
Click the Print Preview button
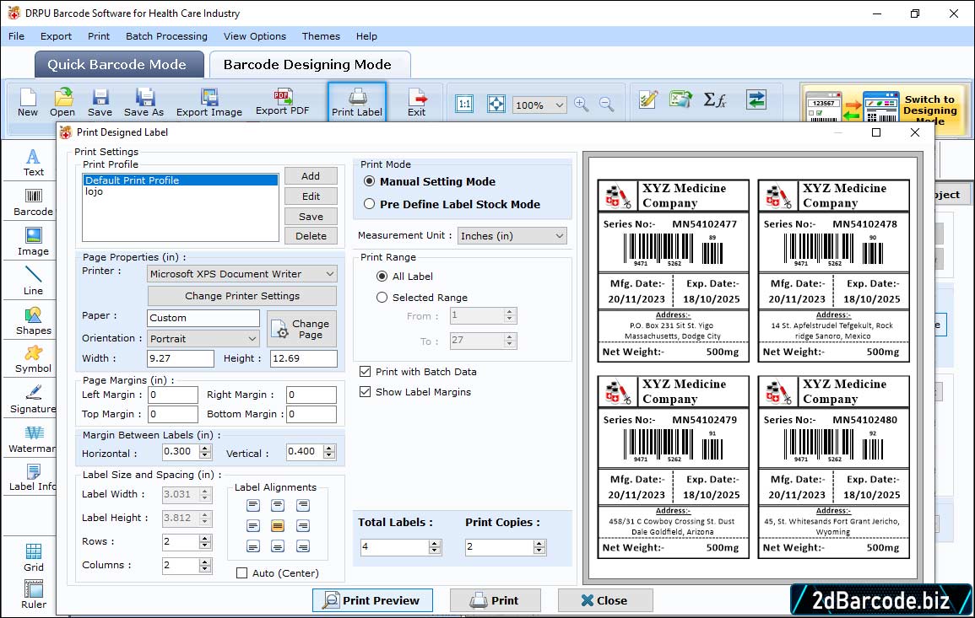pos(372,600)
